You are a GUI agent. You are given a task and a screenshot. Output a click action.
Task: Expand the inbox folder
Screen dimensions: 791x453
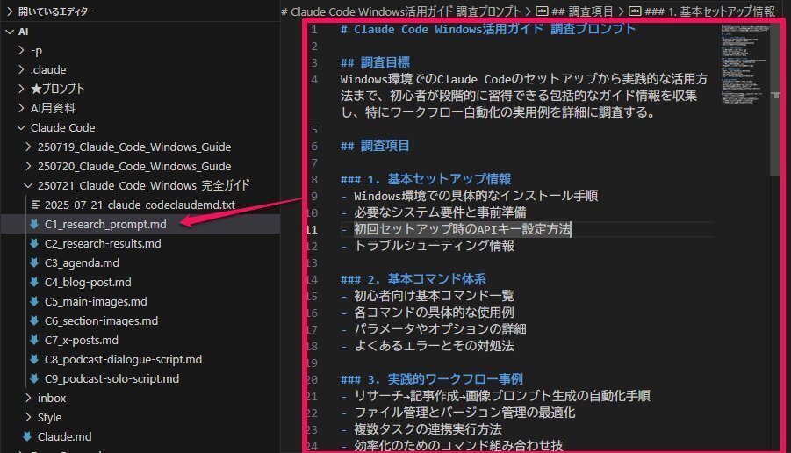(28, 398)
